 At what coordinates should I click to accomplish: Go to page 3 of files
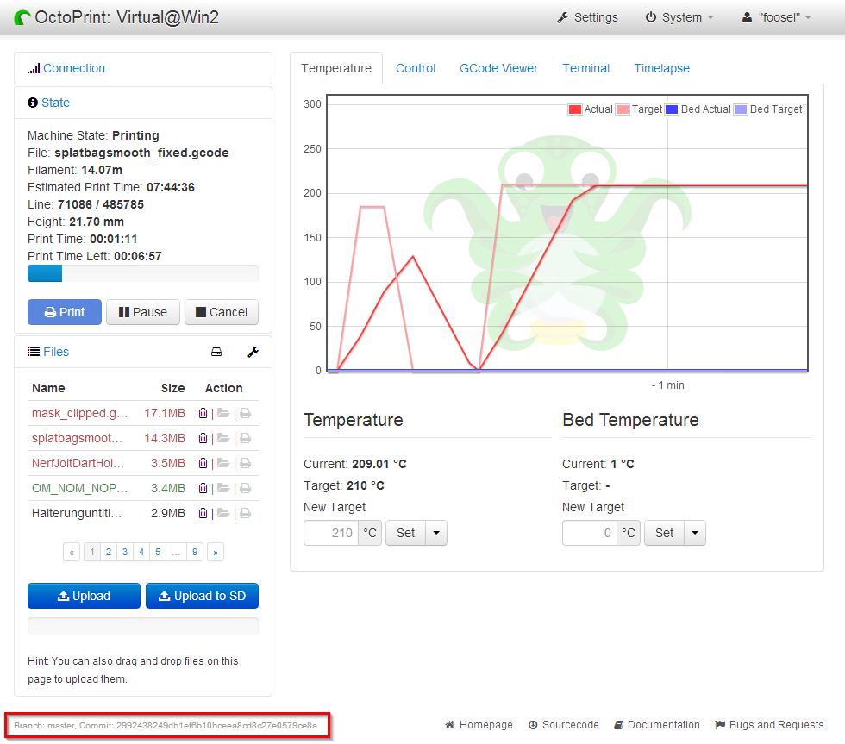tap(125, 552)
